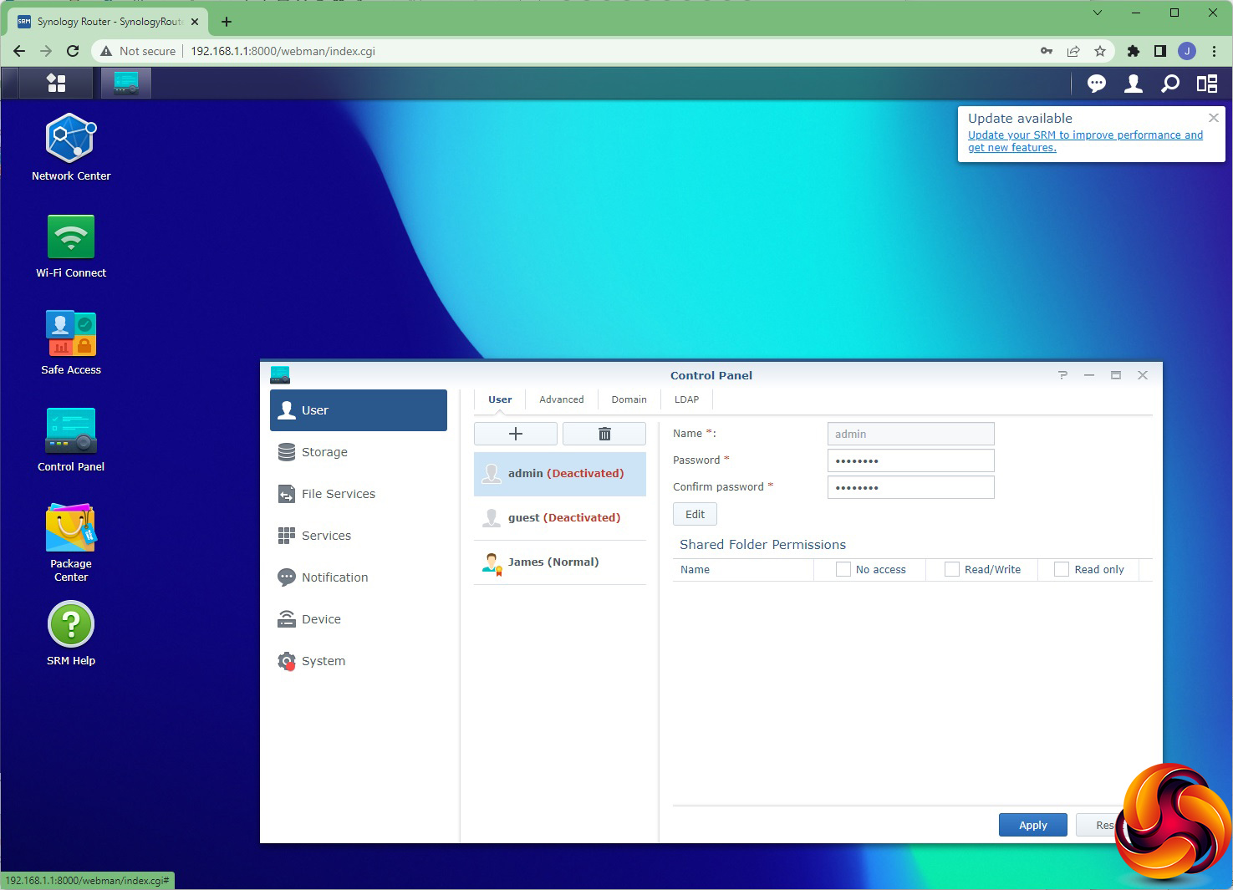Close the Synology Router browser tab
The width and height of the screenshot is (1233, 890).
pyautogui.click(x=195, y=22)
